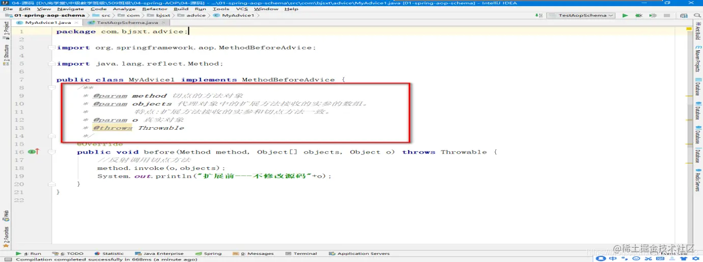Open Search Everywhere magnifier
This screenshot has height=262, width=703.
(x=697, y=15)
